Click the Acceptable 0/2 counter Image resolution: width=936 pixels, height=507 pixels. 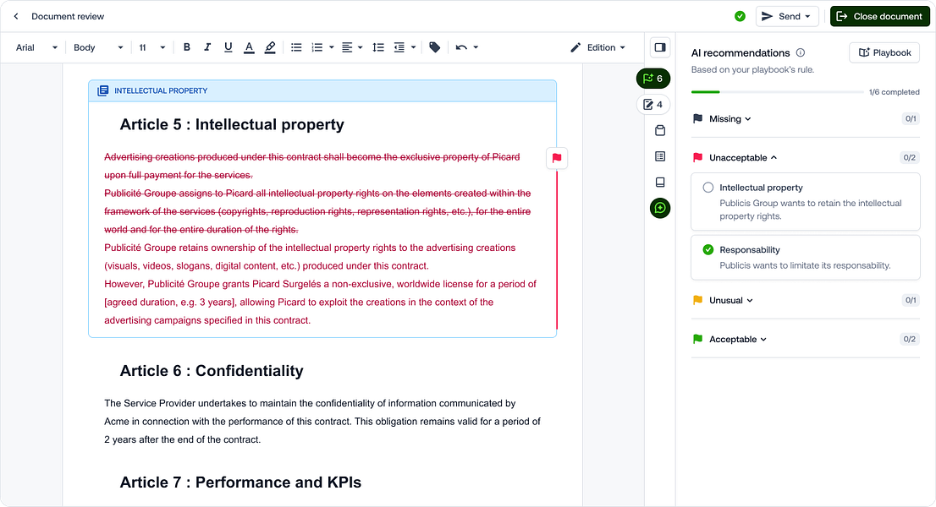pyautogui.click(x=909, y=339)
